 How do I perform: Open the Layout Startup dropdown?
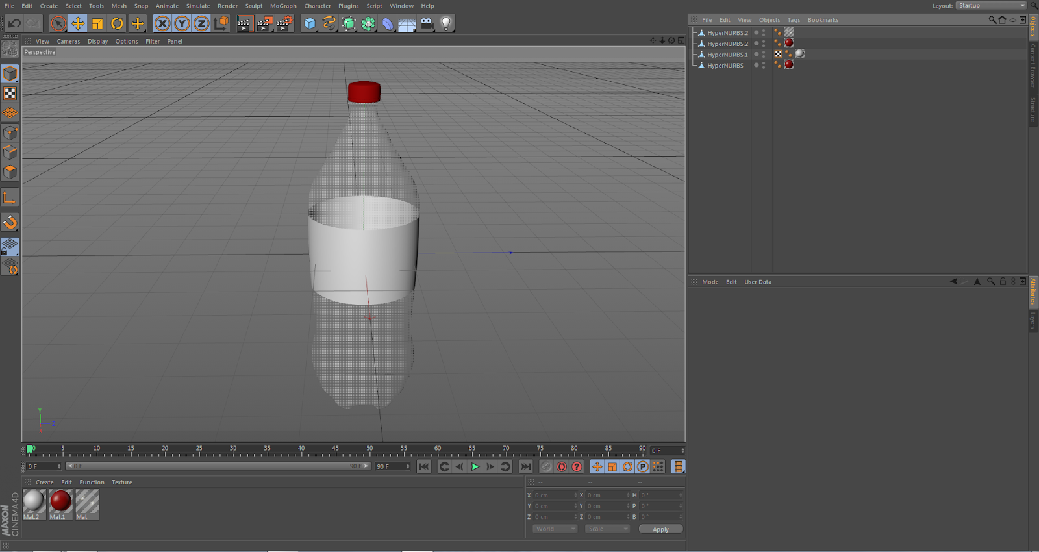point(992,6)
